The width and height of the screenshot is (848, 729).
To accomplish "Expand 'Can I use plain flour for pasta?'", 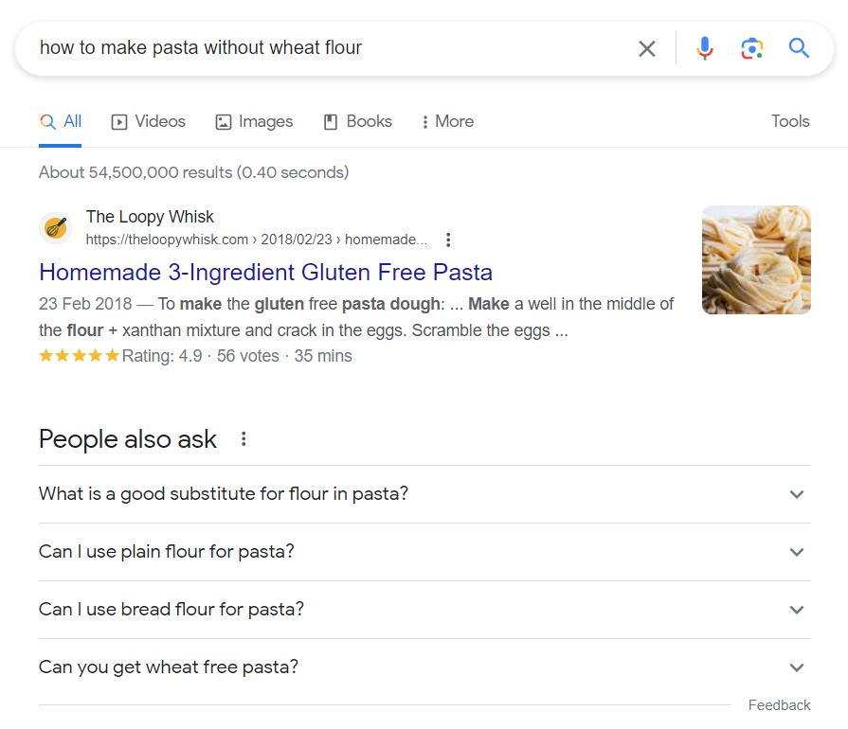I will click(x=797, y=552).
